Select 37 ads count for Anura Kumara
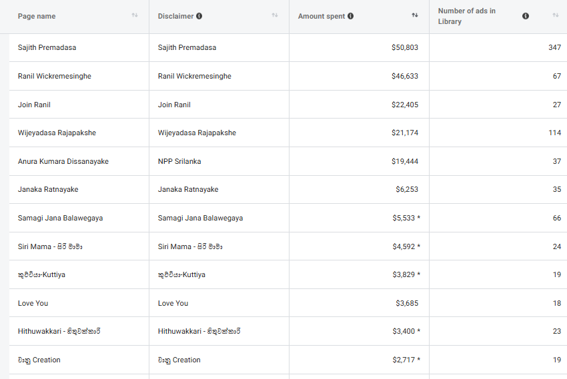567x379 pixels. tap(557, 161)
